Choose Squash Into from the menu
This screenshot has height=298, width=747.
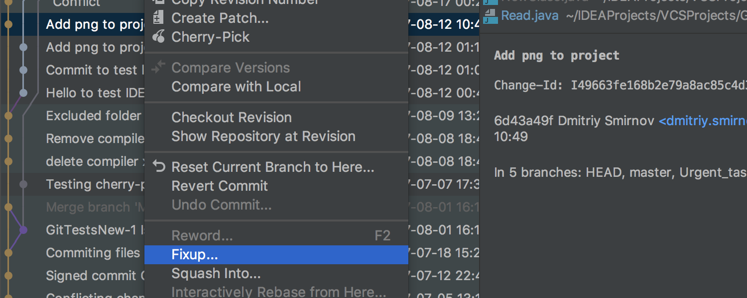[x=216, y=274]
